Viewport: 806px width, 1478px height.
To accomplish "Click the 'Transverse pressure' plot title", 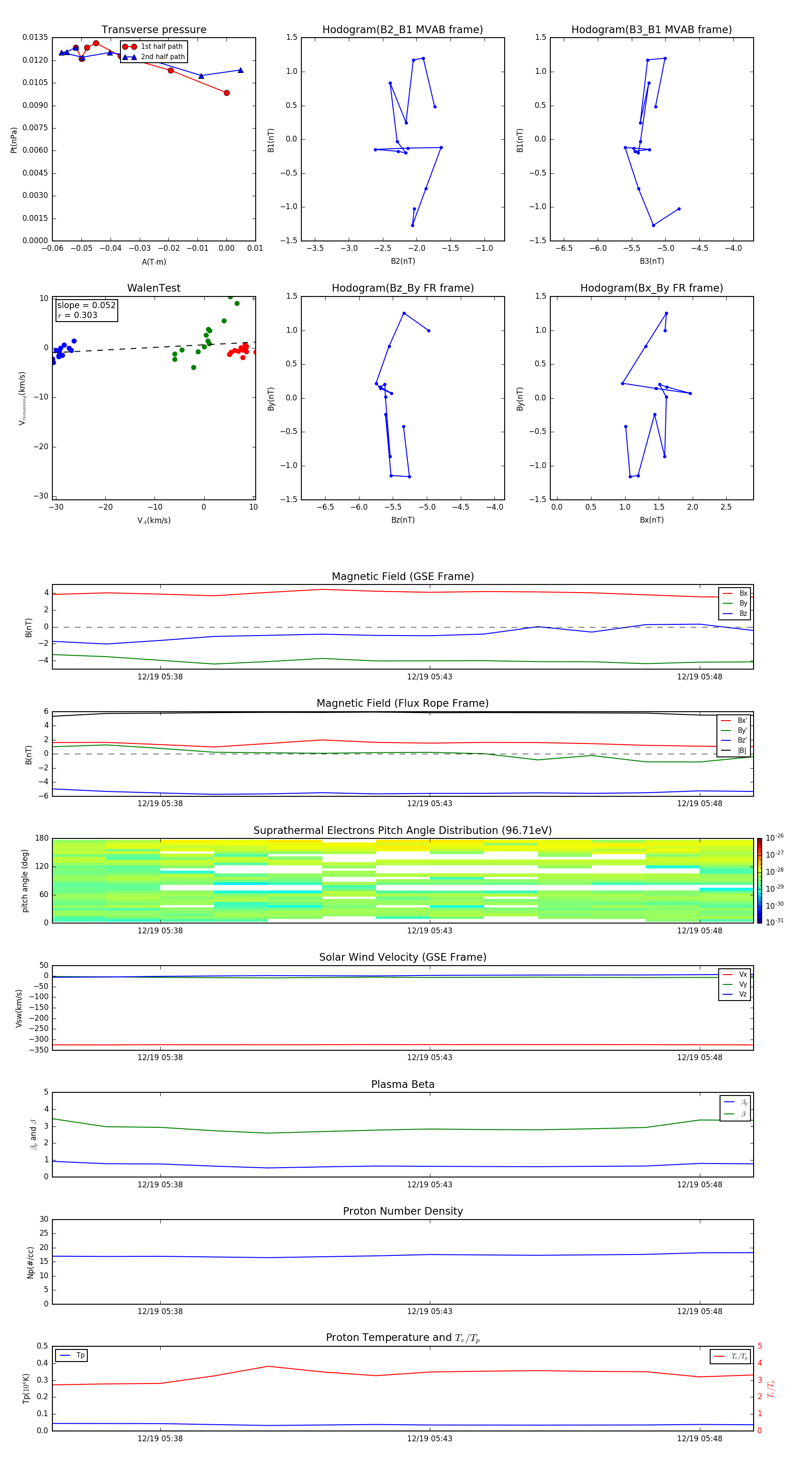I will click(x=154, y=30).
